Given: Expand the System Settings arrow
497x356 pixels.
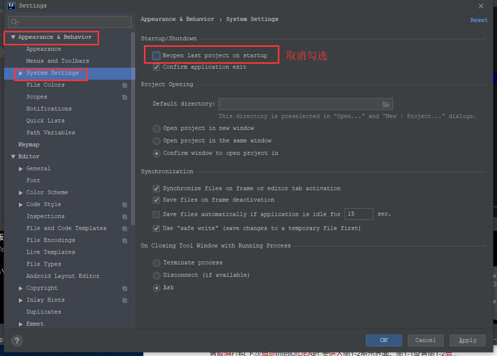Looking at the screenshot, I should point(21,73).
